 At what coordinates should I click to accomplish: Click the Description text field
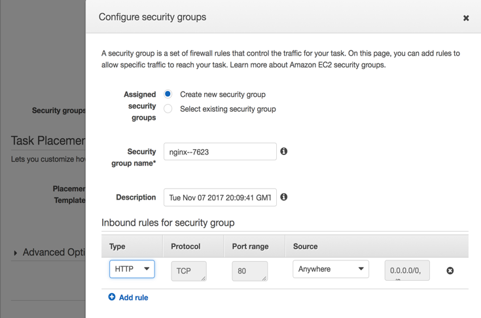tap(220, 198)
